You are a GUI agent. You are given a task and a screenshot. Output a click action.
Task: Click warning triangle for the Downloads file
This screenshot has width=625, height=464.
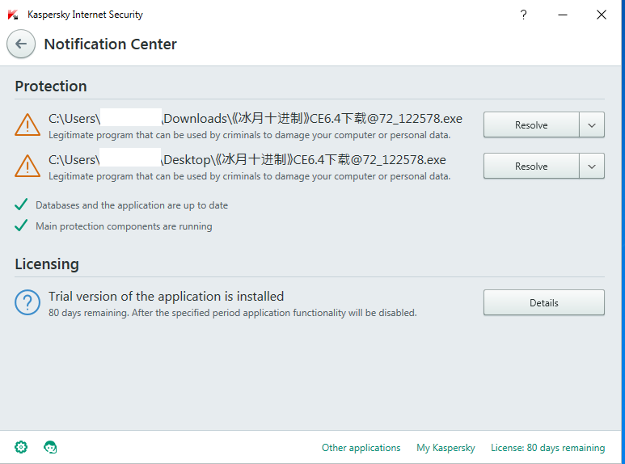[x=27, y=124]
